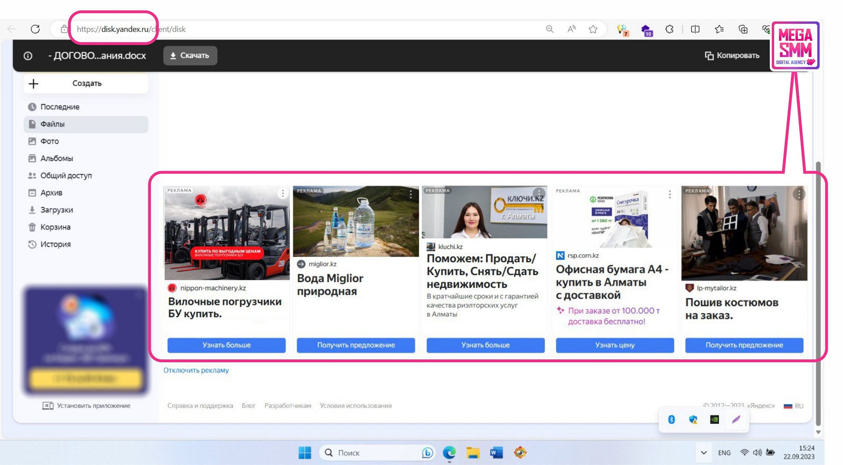The width and height of the screenshot is (843, 465).
Task: Click the site lock icon in address bar
Action: (64, 29)
